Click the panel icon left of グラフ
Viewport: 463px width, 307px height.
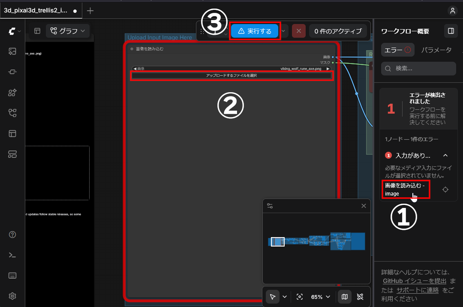pyautogui.click(x=37, y=31)
